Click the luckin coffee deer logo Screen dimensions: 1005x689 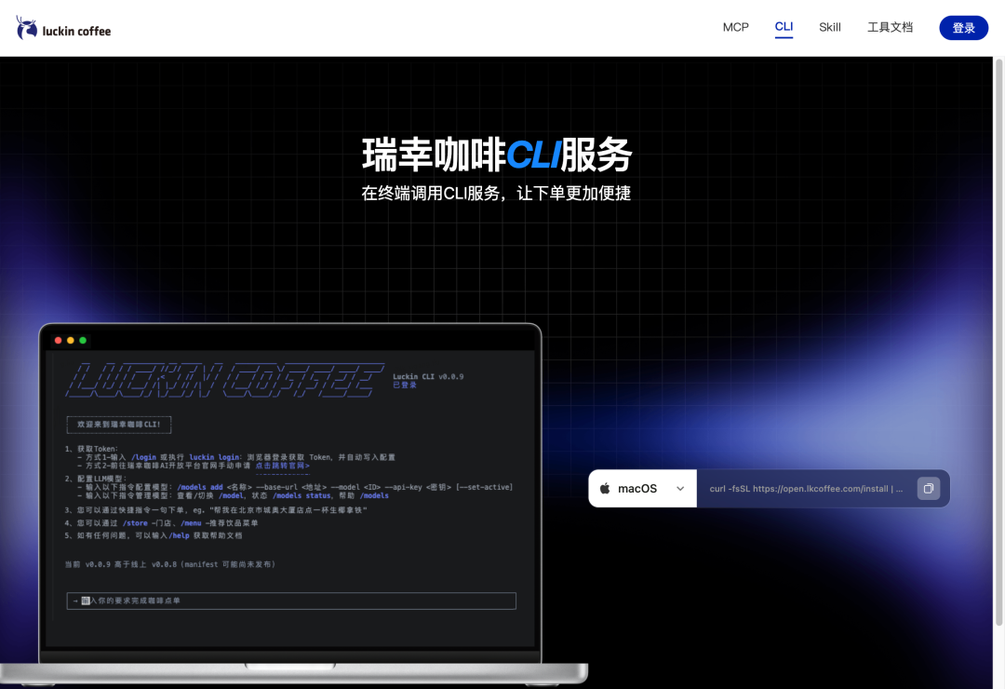click(x=63, y=28)
